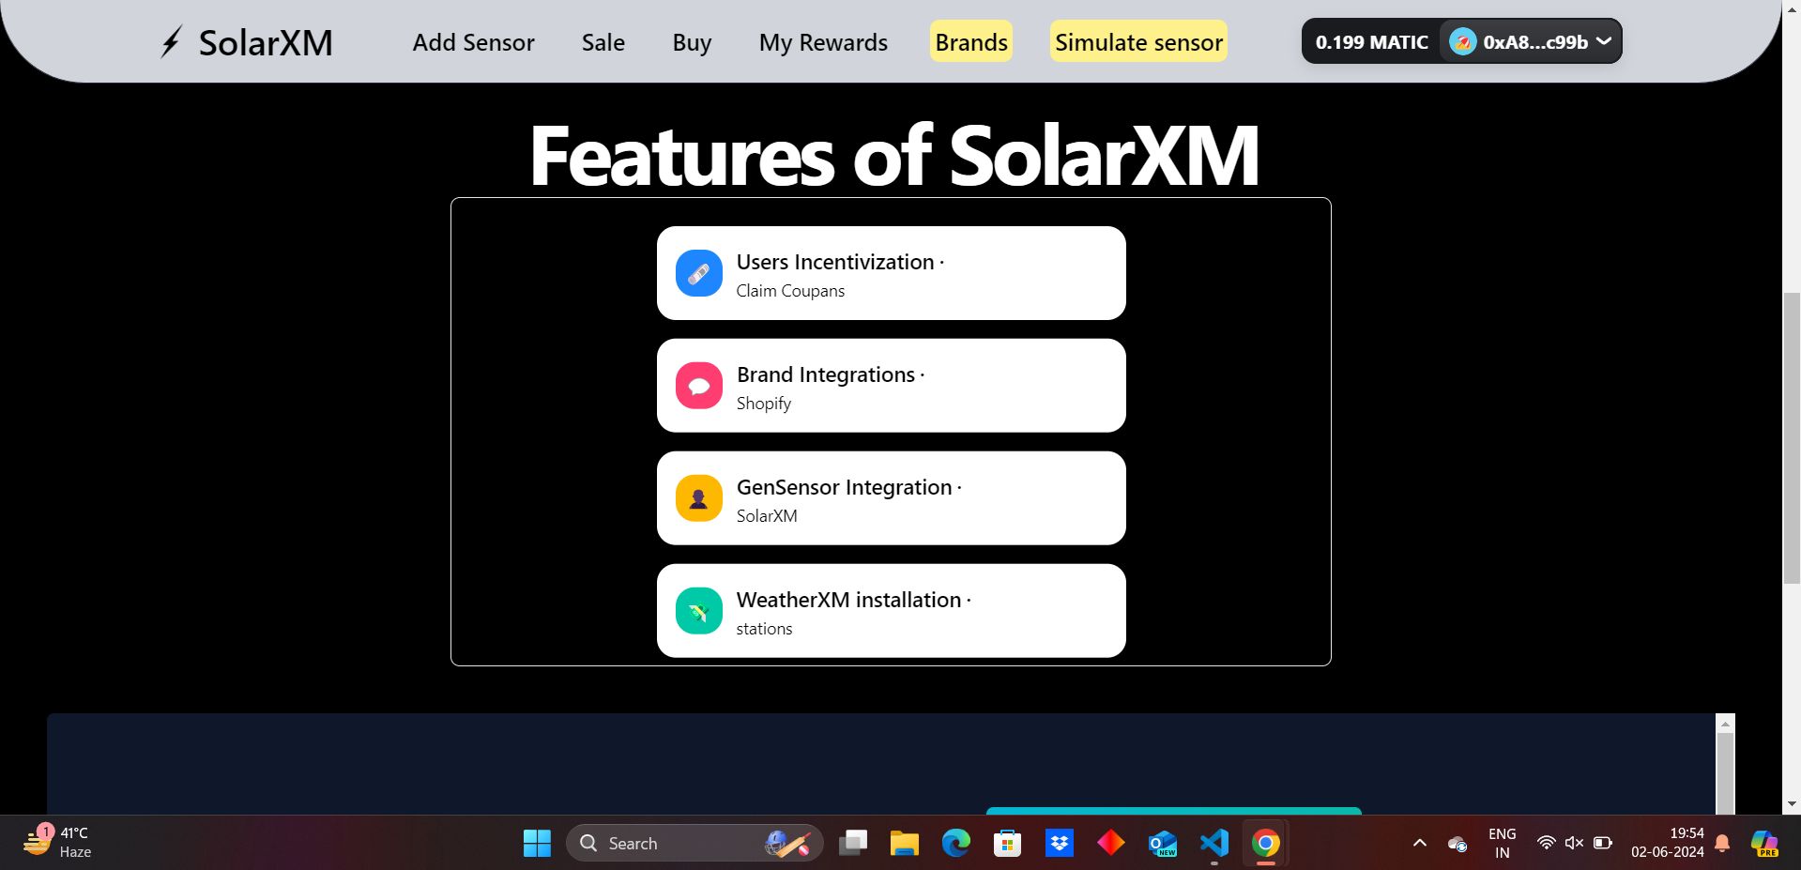Viewport: 1801px width, 870px height.
Task: Expand the wallet chevron arrow
Action: (x=1604, y=41)
